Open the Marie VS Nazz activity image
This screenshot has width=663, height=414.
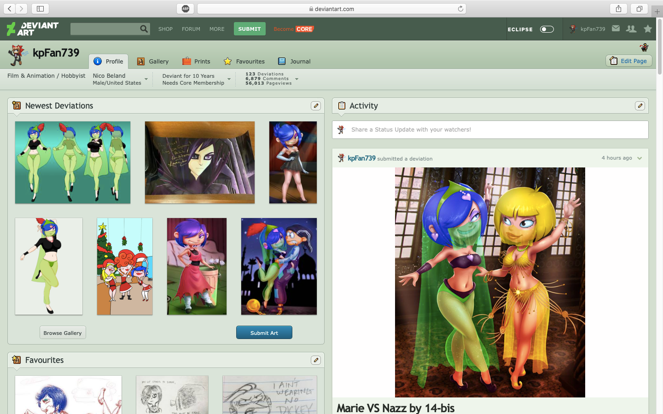click(x=490, y=282)
